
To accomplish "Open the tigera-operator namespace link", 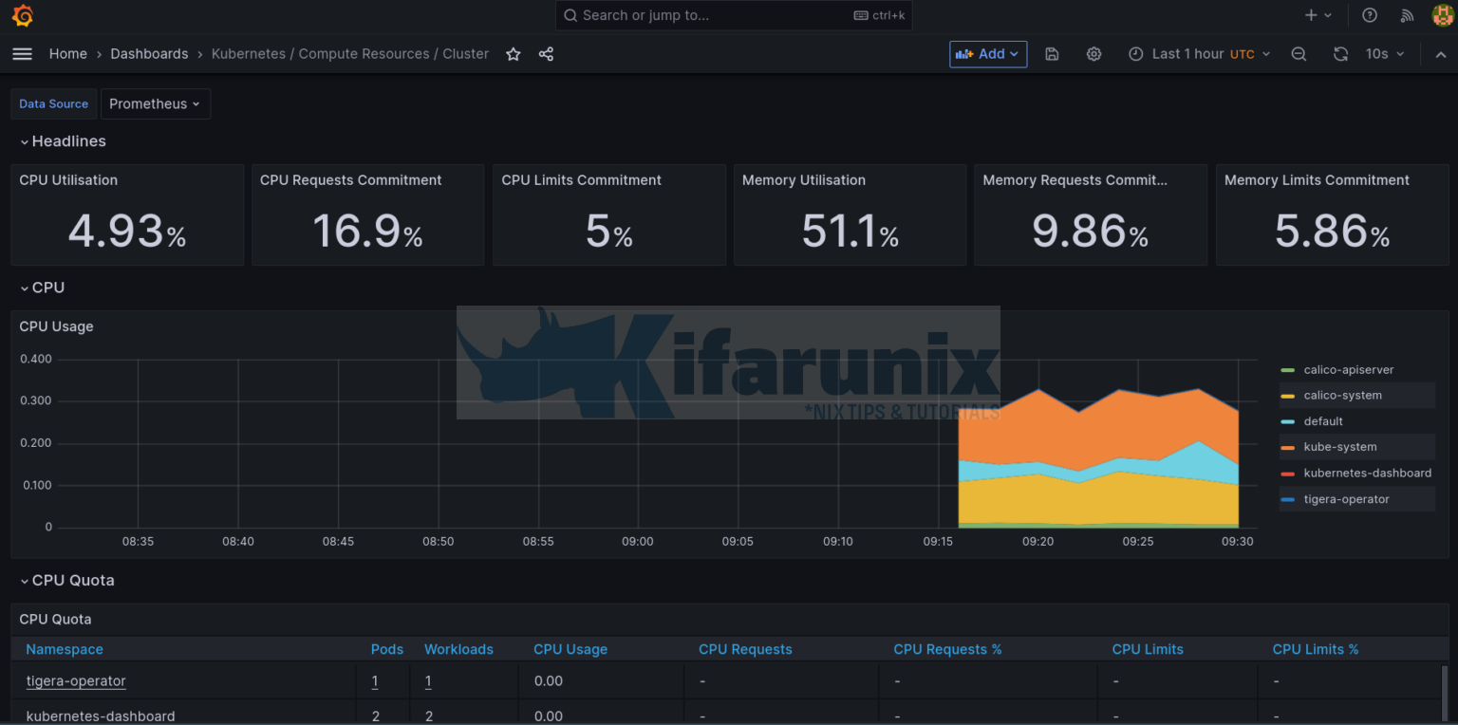I will coord(76,680).
